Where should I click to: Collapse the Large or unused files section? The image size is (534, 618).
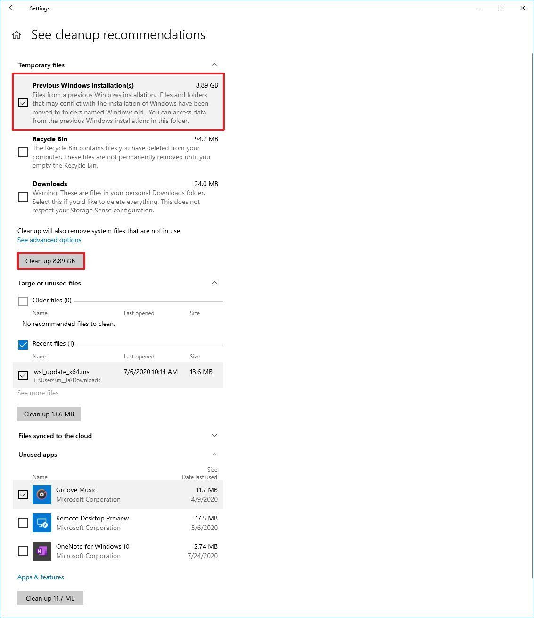(x=214, y=283)
